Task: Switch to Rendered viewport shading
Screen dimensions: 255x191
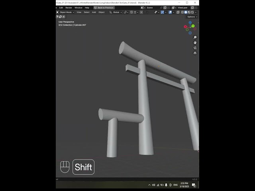Action: (192, 12)
